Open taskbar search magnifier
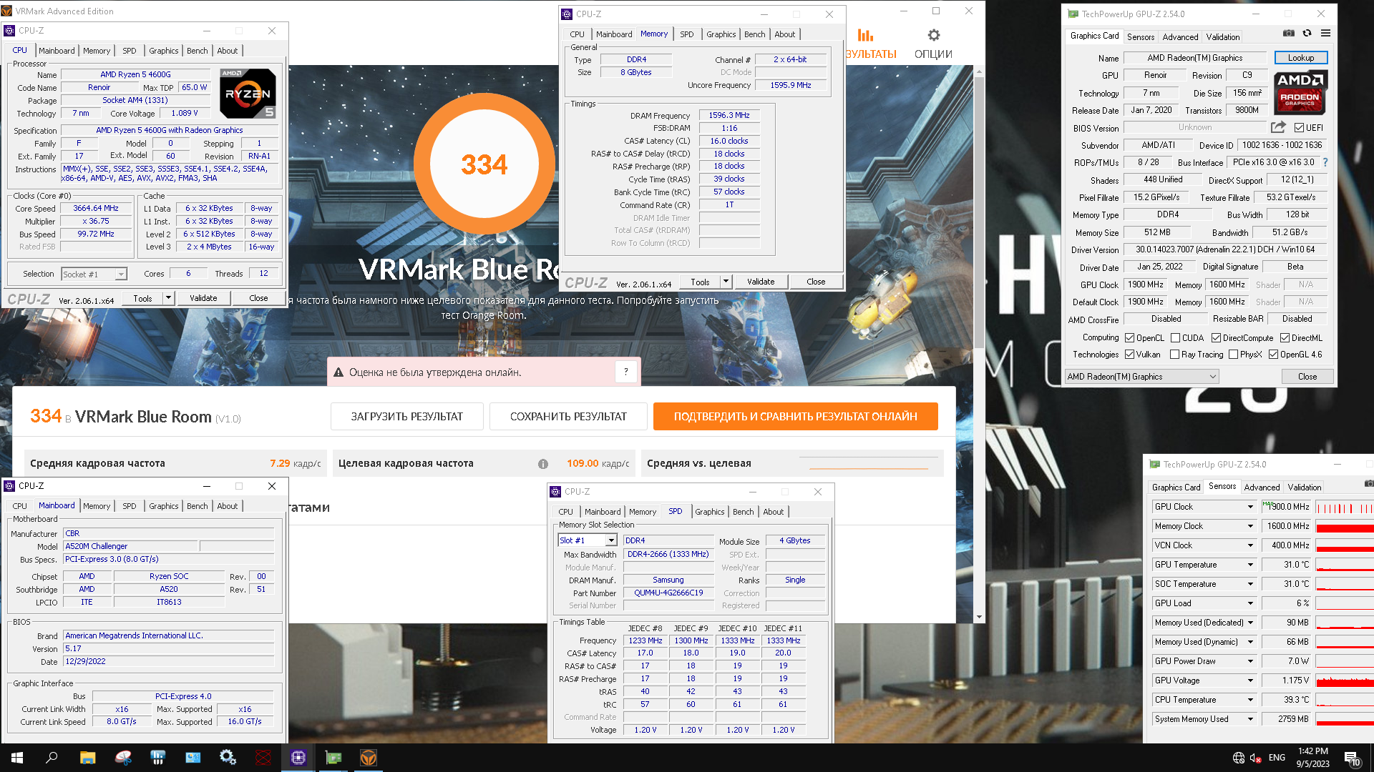The image size is (1374, 772). 52,758
